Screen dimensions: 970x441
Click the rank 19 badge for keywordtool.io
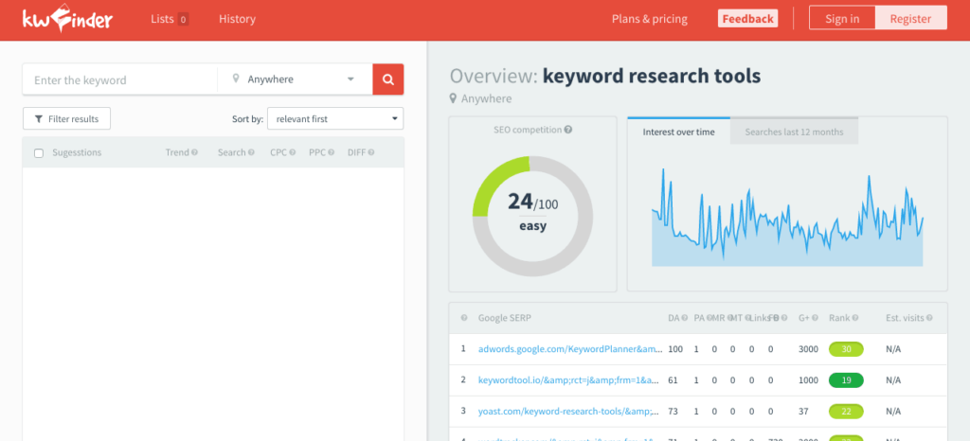point(846,379)
